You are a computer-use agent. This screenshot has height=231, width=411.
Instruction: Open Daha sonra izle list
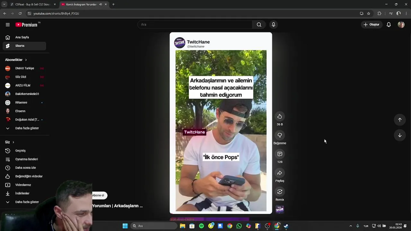(x=24, y=168)
